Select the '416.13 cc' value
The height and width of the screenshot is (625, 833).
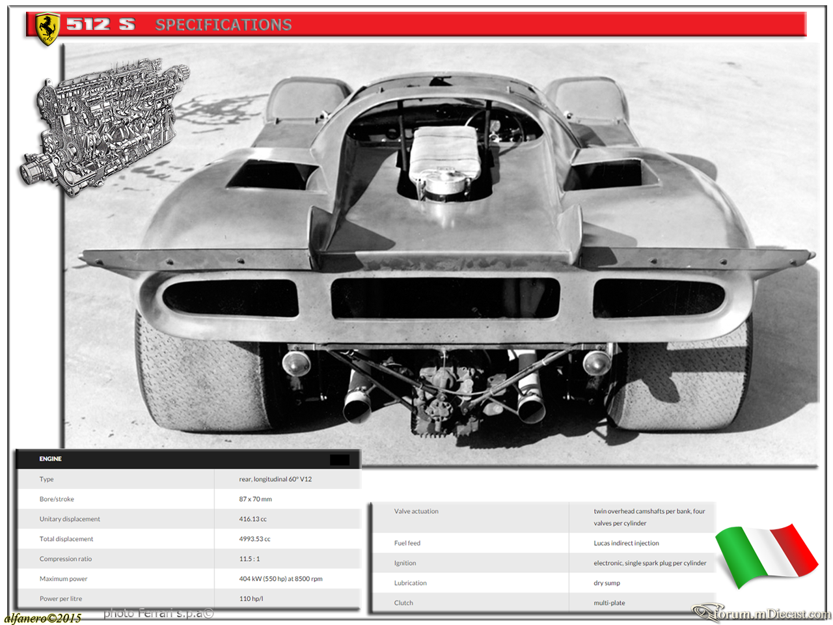[x=253, y=519]
